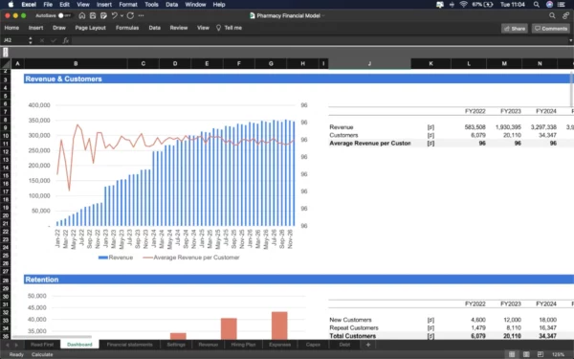Open the undo history dropdown arrow
This screenshot has height=359, width=574.
pyautogui.click(x=121, y=15)
